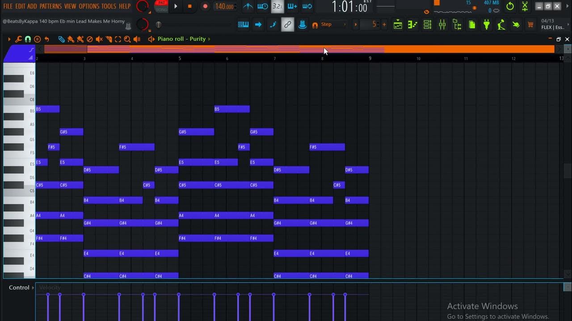Viewport: 572px width, 321px height.
Task: Stop playback with the stop button
Action: pyautogui.click(x=189, y=6)
